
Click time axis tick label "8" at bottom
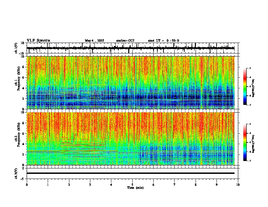196,185
